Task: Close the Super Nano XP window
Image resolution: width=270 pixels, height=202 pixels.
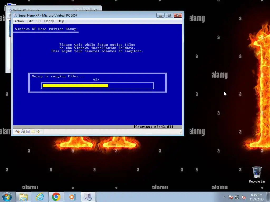Action: tap(178, 16)
